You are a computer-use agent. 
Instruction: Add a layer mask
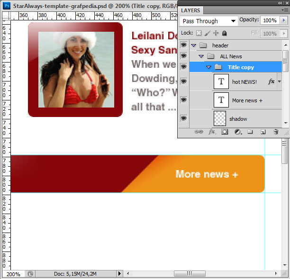pos(225,132)
